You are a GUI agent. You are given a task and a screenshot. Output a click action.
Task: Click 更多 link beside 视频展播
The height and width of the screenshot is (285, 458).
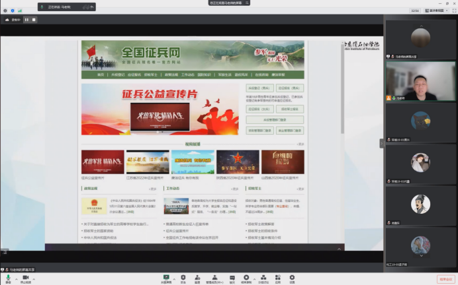(x=300, y=144)
